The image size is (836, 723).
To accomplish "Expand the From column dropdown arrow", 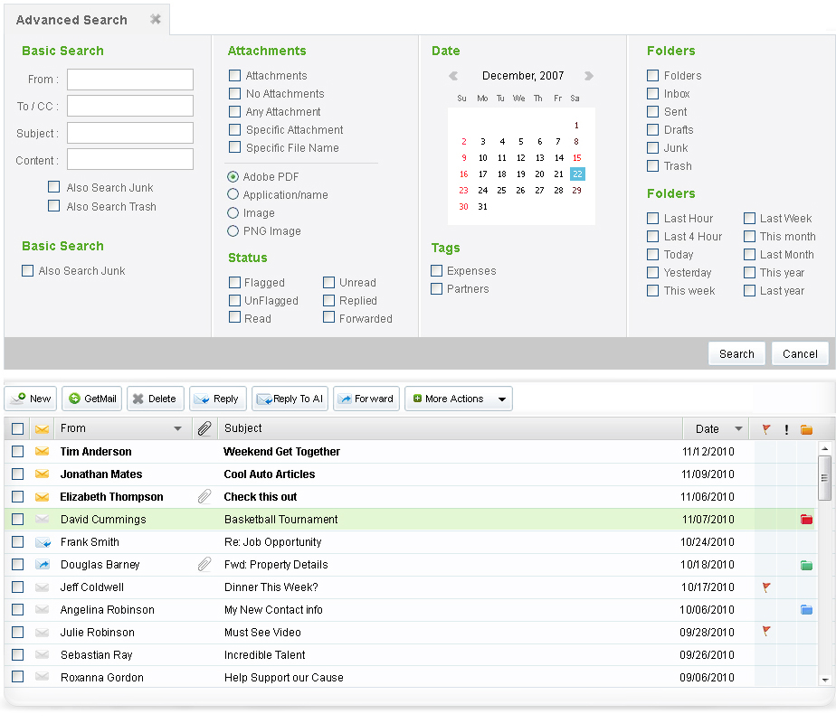I will tap(177, 429).
